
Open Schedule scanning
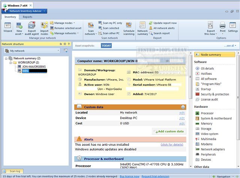pos(129,29)
